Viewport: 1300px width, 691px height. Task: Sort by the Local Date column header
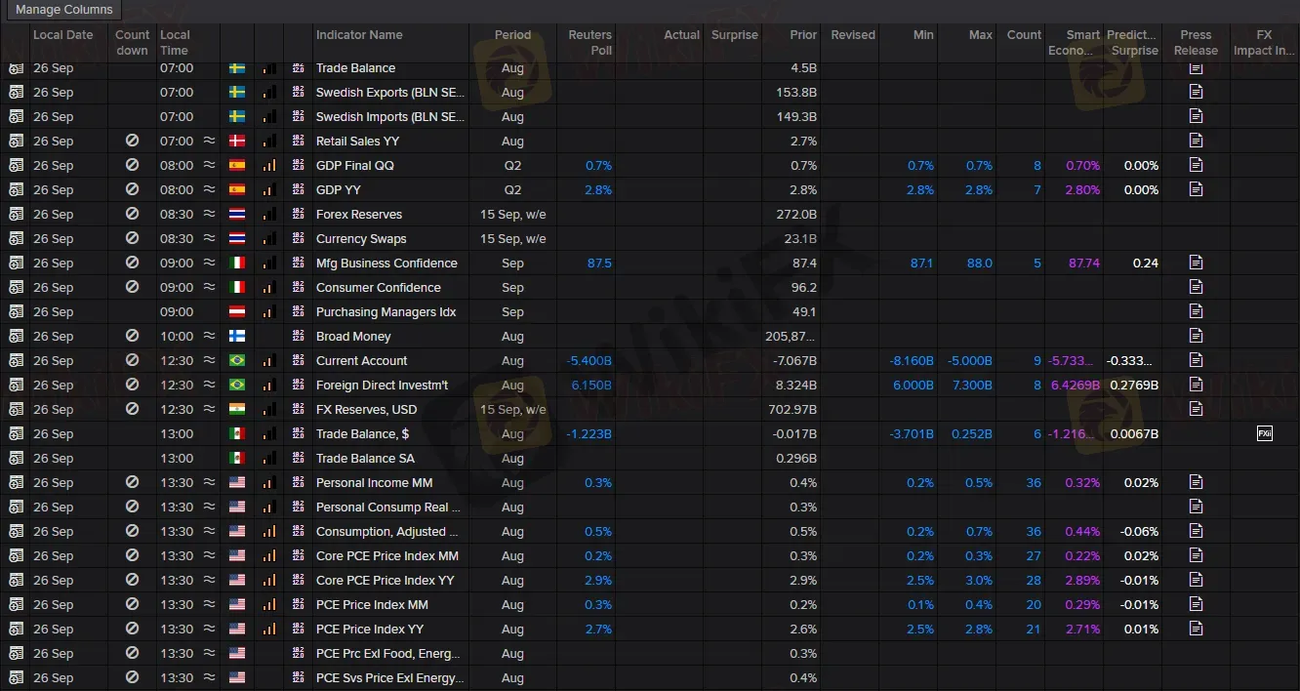(x=63, y=35)
